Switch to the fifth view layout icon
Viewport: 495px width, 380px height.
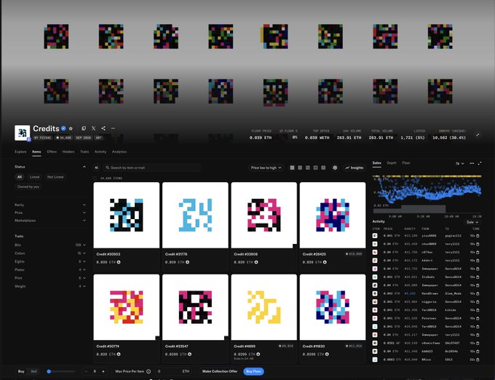pos(323,167)
